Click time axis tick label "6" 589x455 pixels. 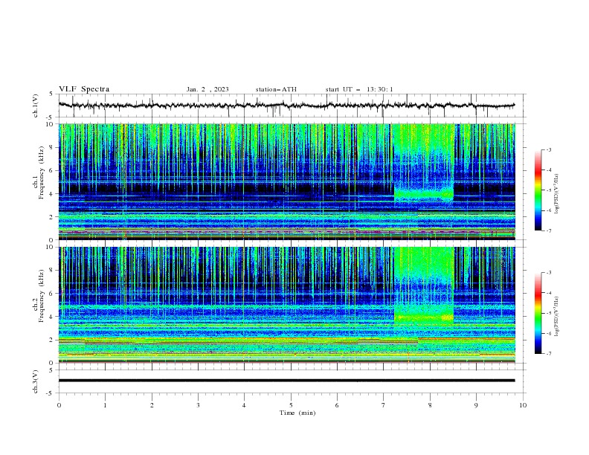(337, 405)
